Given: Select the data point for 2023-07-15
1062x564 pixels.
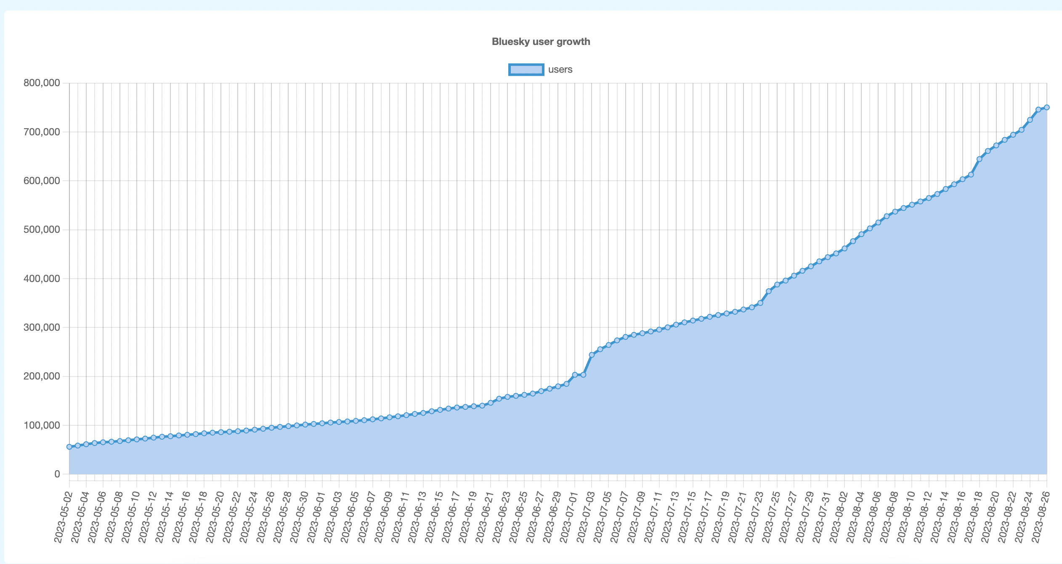Looking at the screenshot, I should click(693, 321).
